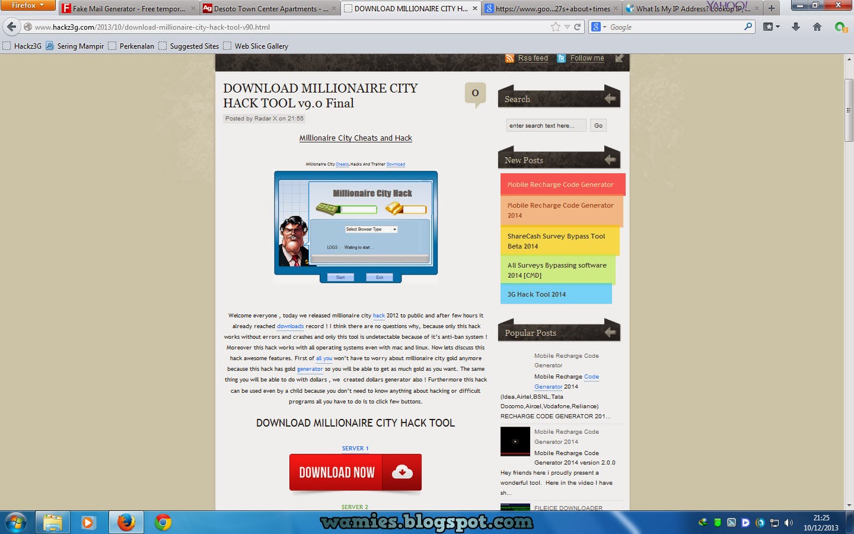The height and width of the screenshot is (534, 854).
Task: Click the generator link in the article
Action: tap(310, 369)
